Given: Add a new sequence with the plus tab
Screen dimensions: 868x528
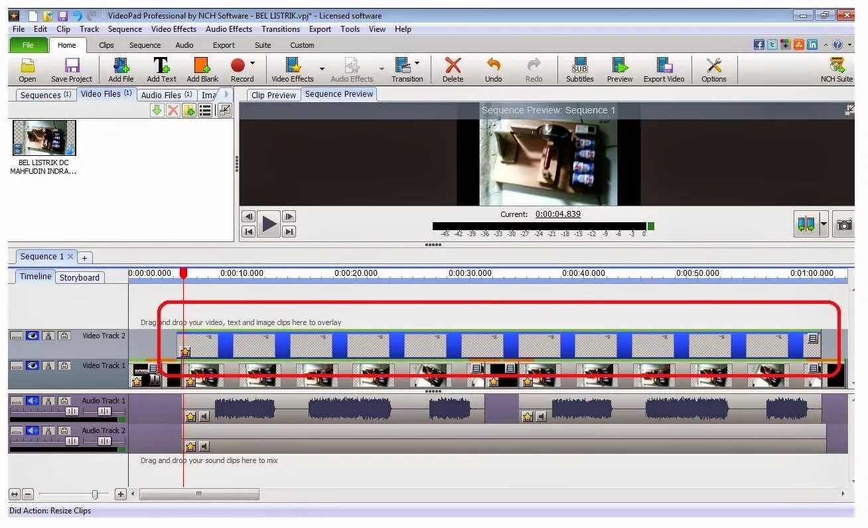Looking at the screenshot, I should [x=85, y=258].
